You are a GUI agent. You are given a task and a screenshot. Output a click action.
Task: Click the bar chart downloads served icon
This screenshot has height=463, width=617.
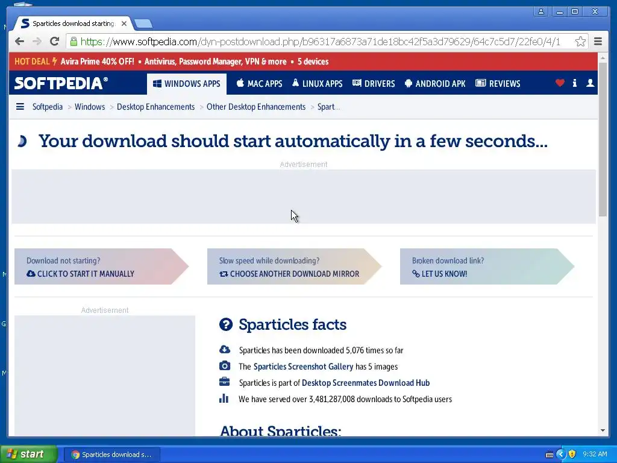(x=224, y=398)
